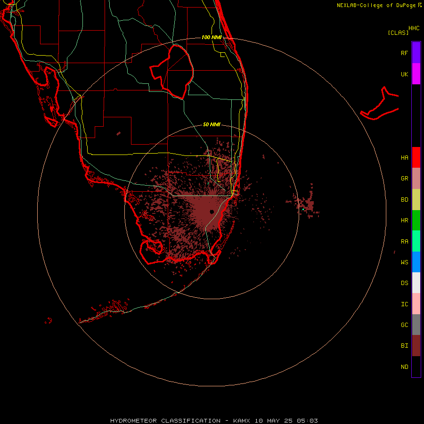Click the BI dark red legend swatch

[416, 346]
